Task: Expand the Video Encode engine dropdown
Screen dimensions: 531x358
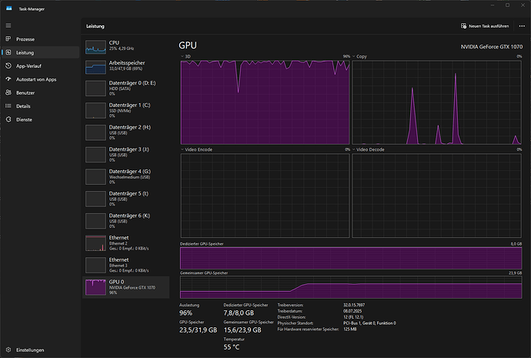Action: pyautogui.click(x=182, y=149)
